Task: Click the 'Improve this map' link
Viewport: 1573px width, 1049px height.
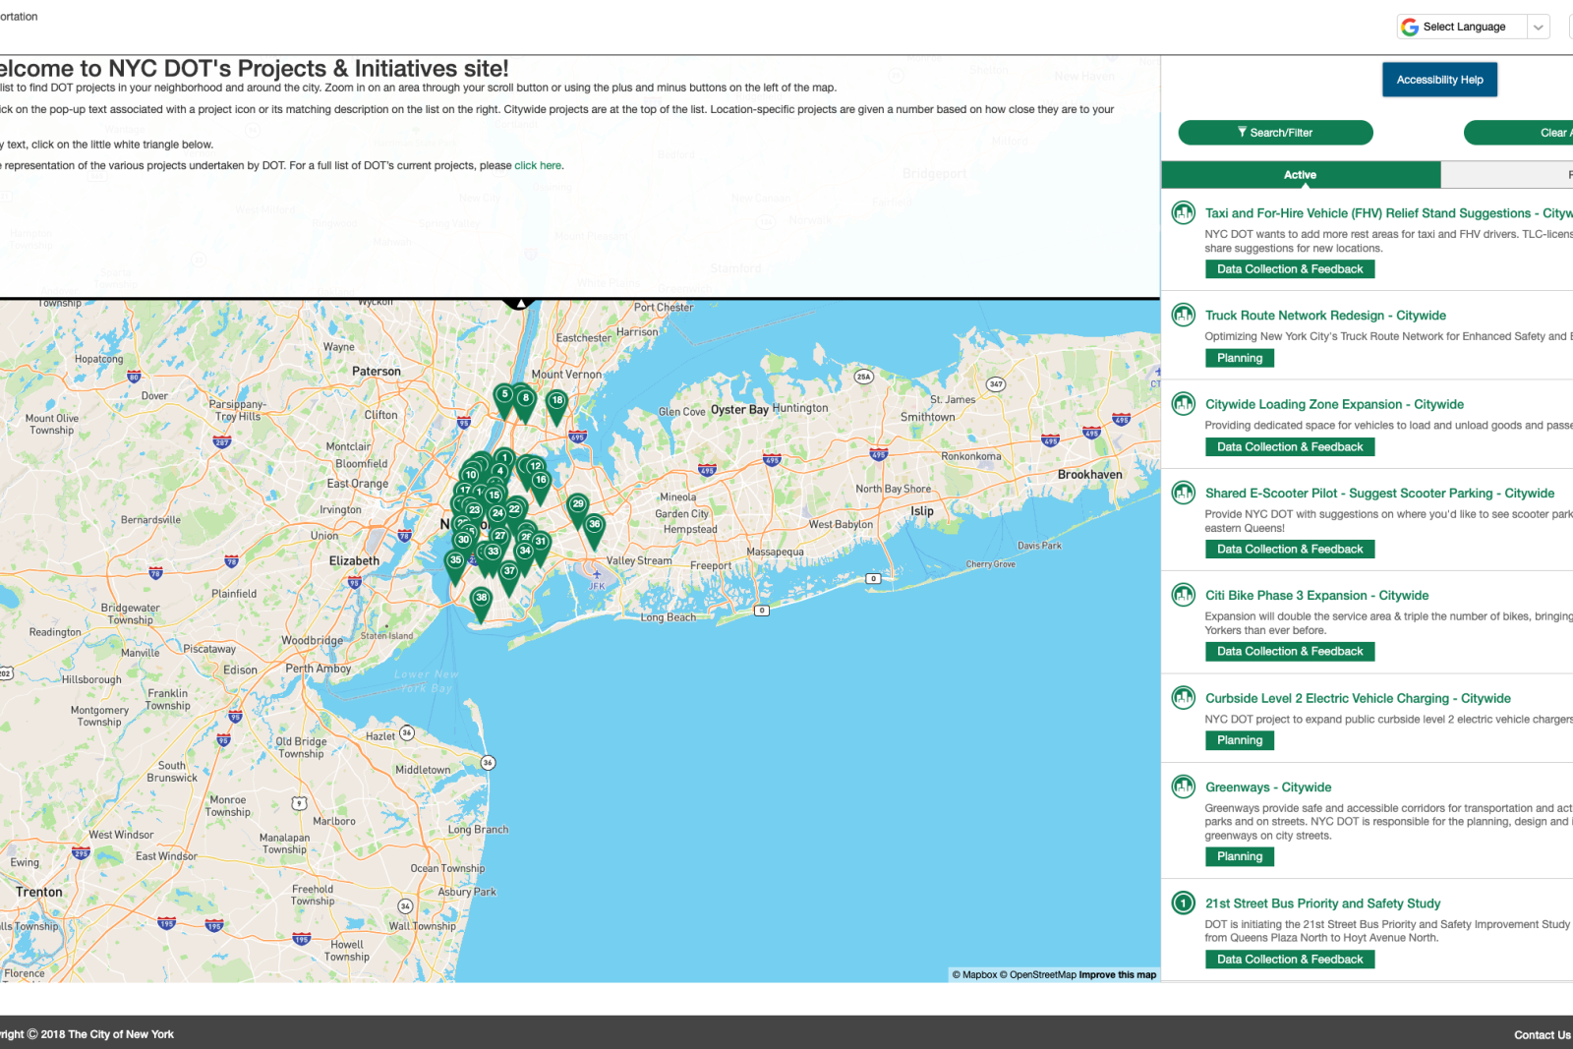Action: pos(1117,974)
